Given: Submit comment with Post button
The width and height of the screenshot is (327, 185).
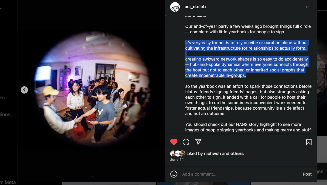Looking at the screenshot, I should point(307,174).
